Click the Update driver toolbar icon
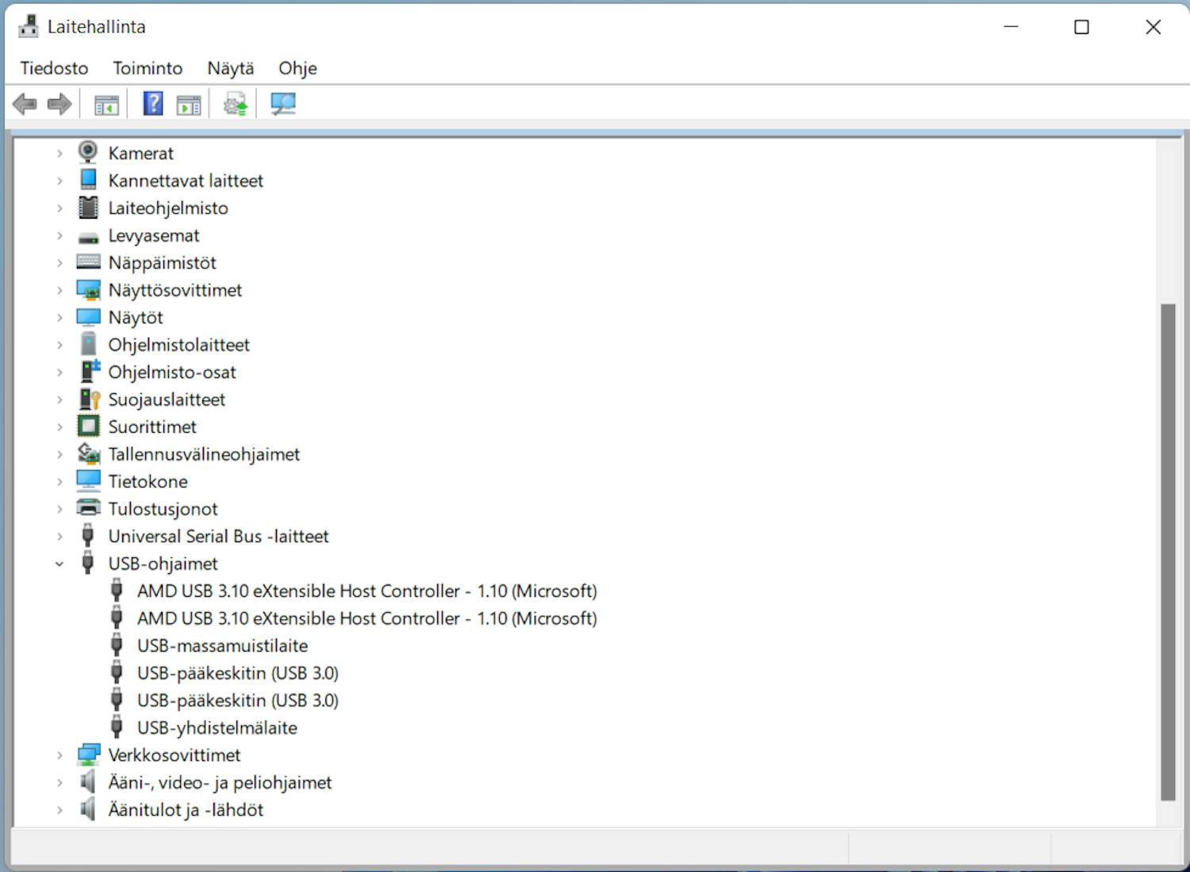This screenshot has height=872, width=1190. [x=235, y=104]
